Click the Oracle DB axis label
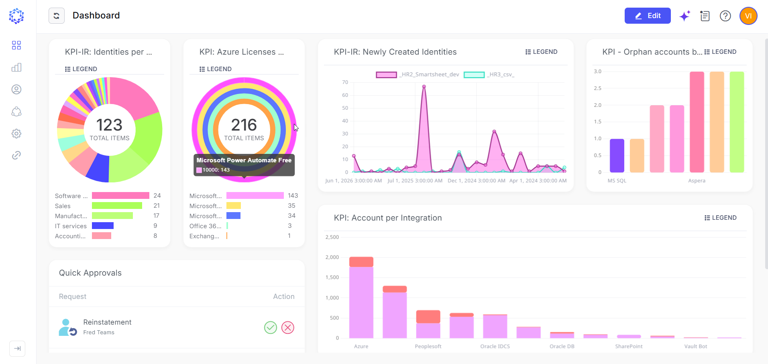Image resolution: width=768 pixels, height=364 pixels. pyautogui.click(x=562, y=346)
